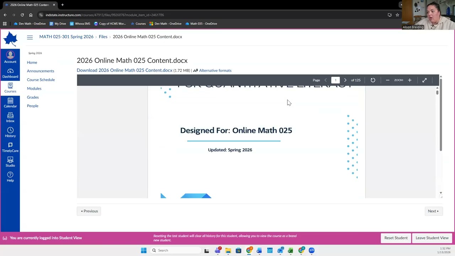Click the page number field
455x256 pixels.
pos(335,80)
